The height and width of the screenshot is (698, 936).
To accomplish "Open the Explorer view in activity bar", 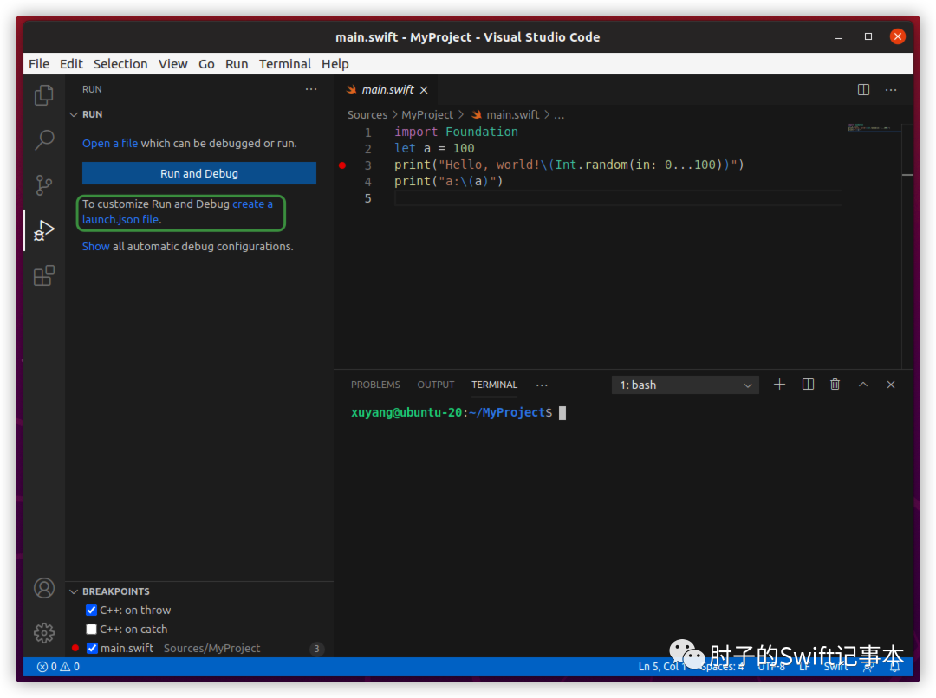I will pyautogui.click(x=43, y=95).
